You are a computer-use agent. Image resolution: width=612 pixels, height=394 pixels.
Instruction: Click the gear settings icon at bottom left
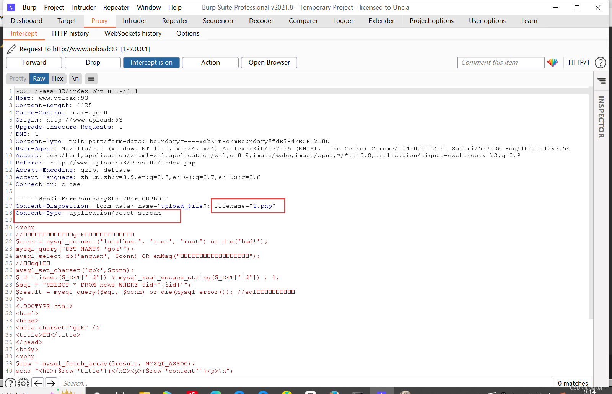[23, 383]
